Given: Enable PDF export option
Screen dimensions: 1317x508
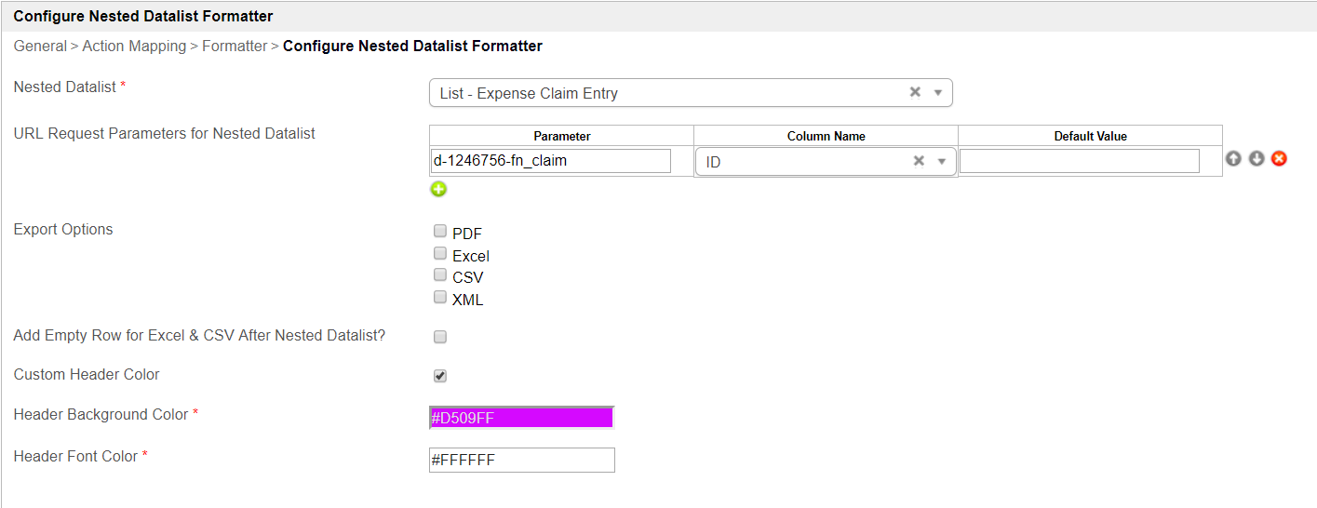Looking at the screenshot, I should 440,232.
